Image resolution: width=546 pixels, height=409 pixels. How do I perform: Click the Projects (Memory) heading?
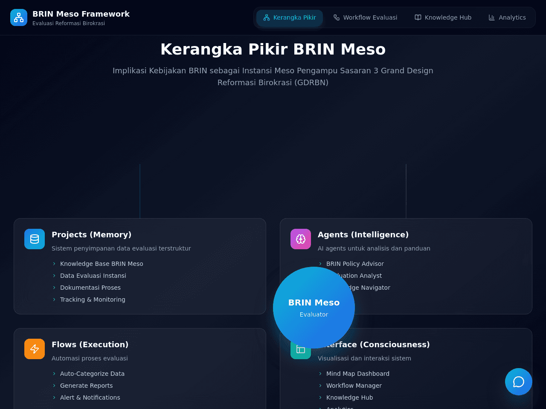[x=91, y=235]
